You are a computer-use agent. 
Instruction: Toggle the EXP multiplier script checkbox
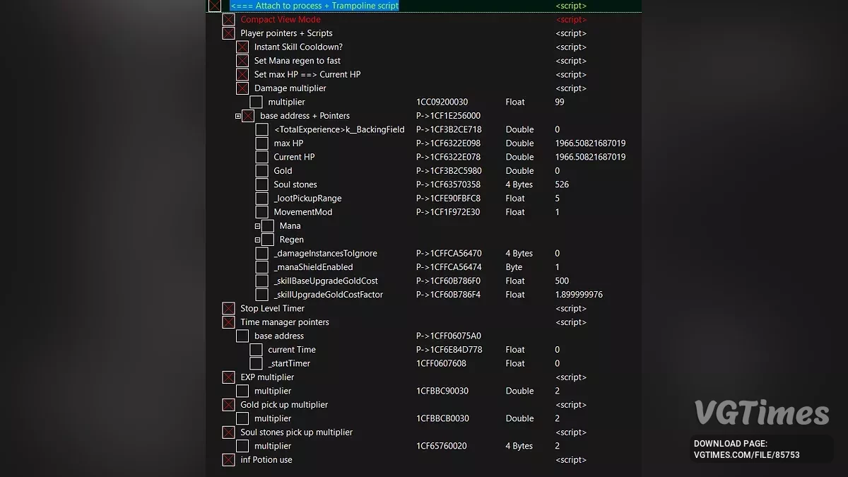coord(228,377)
